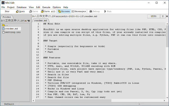Close the readme.md editor with X

coord(167,16)
